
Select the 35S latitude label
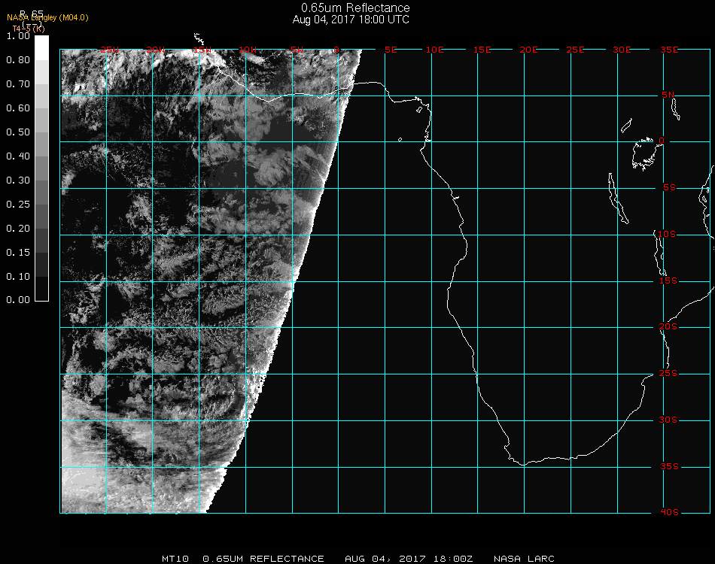tap(669, 466)
